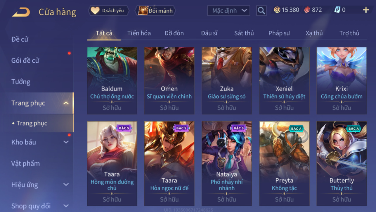Go to Gói đề cử in sidebar

point(25,61)
